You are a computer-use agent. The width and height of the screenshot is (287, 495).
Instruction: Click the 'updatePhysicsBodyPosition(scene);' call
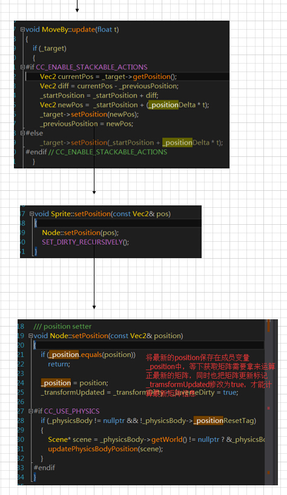105,449
